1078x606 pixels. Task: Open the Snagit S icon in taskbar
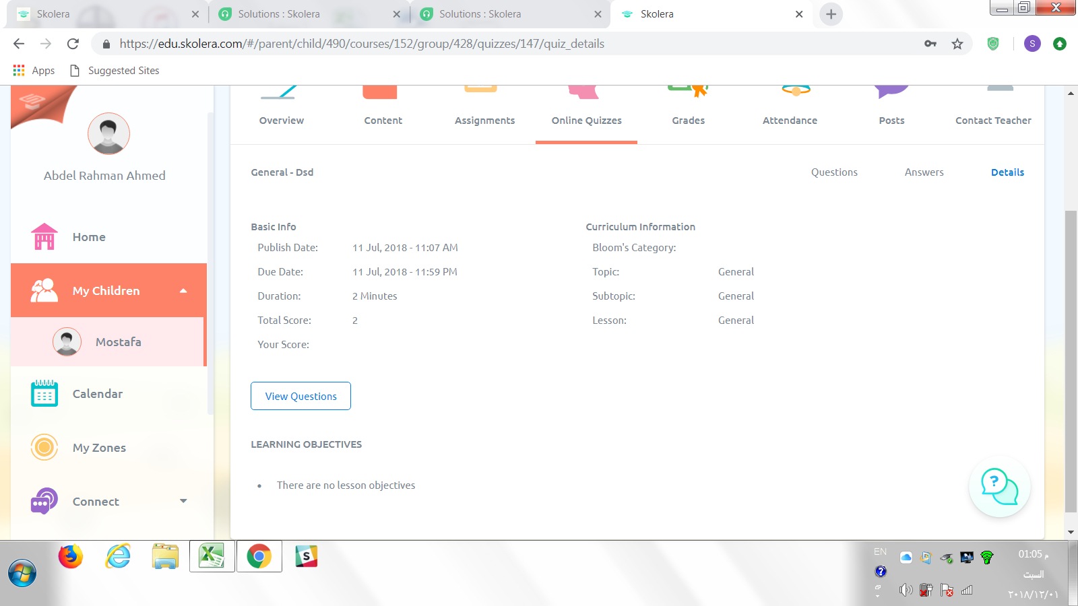click(x=307, y=556)
